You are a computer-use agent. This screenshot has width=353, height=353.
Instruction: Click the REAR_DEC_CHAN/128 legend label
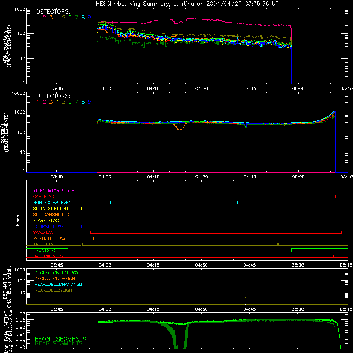[58, 284]
